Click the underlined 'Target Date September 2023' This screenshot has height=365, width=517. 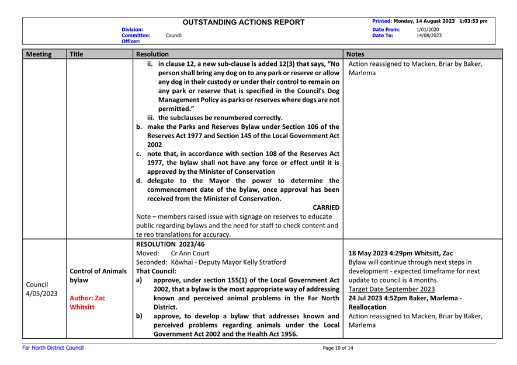(392, 289)
